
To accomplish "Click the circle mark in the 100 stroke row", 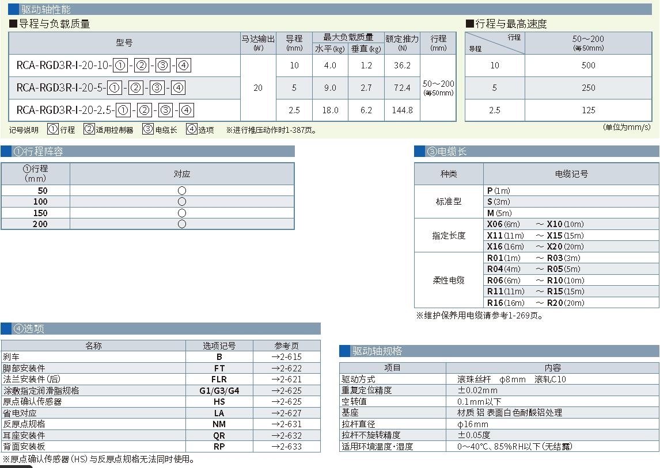I will tap(182, 202).
